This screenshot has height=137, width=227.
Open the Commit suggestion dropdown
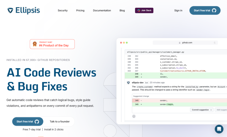tap(202, 110)
